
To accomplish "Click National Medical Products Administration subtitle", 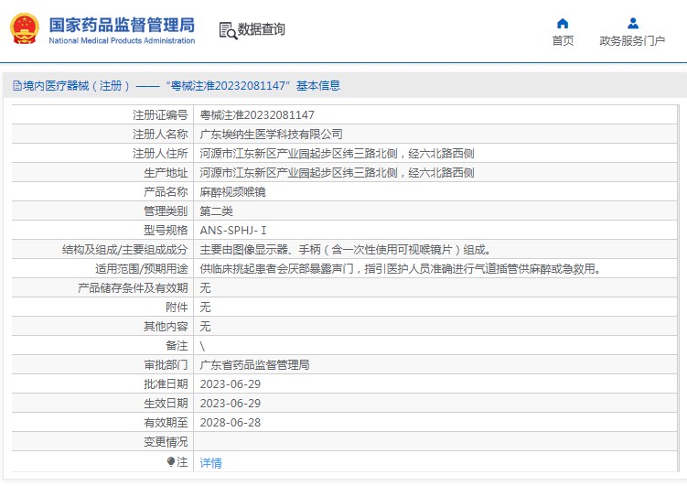I will point(122,41).
